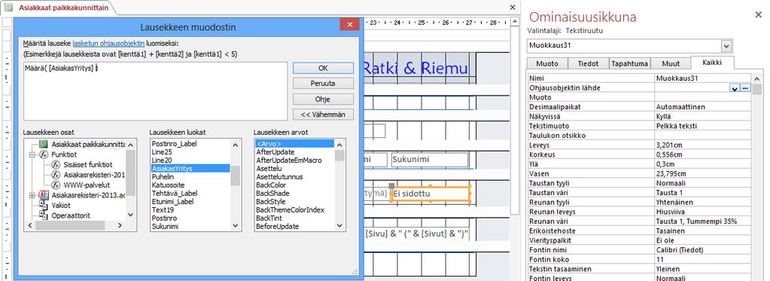Click the layout selector handle above Ei sidottu box
The image size is (770, 281).
pos(391,185)
